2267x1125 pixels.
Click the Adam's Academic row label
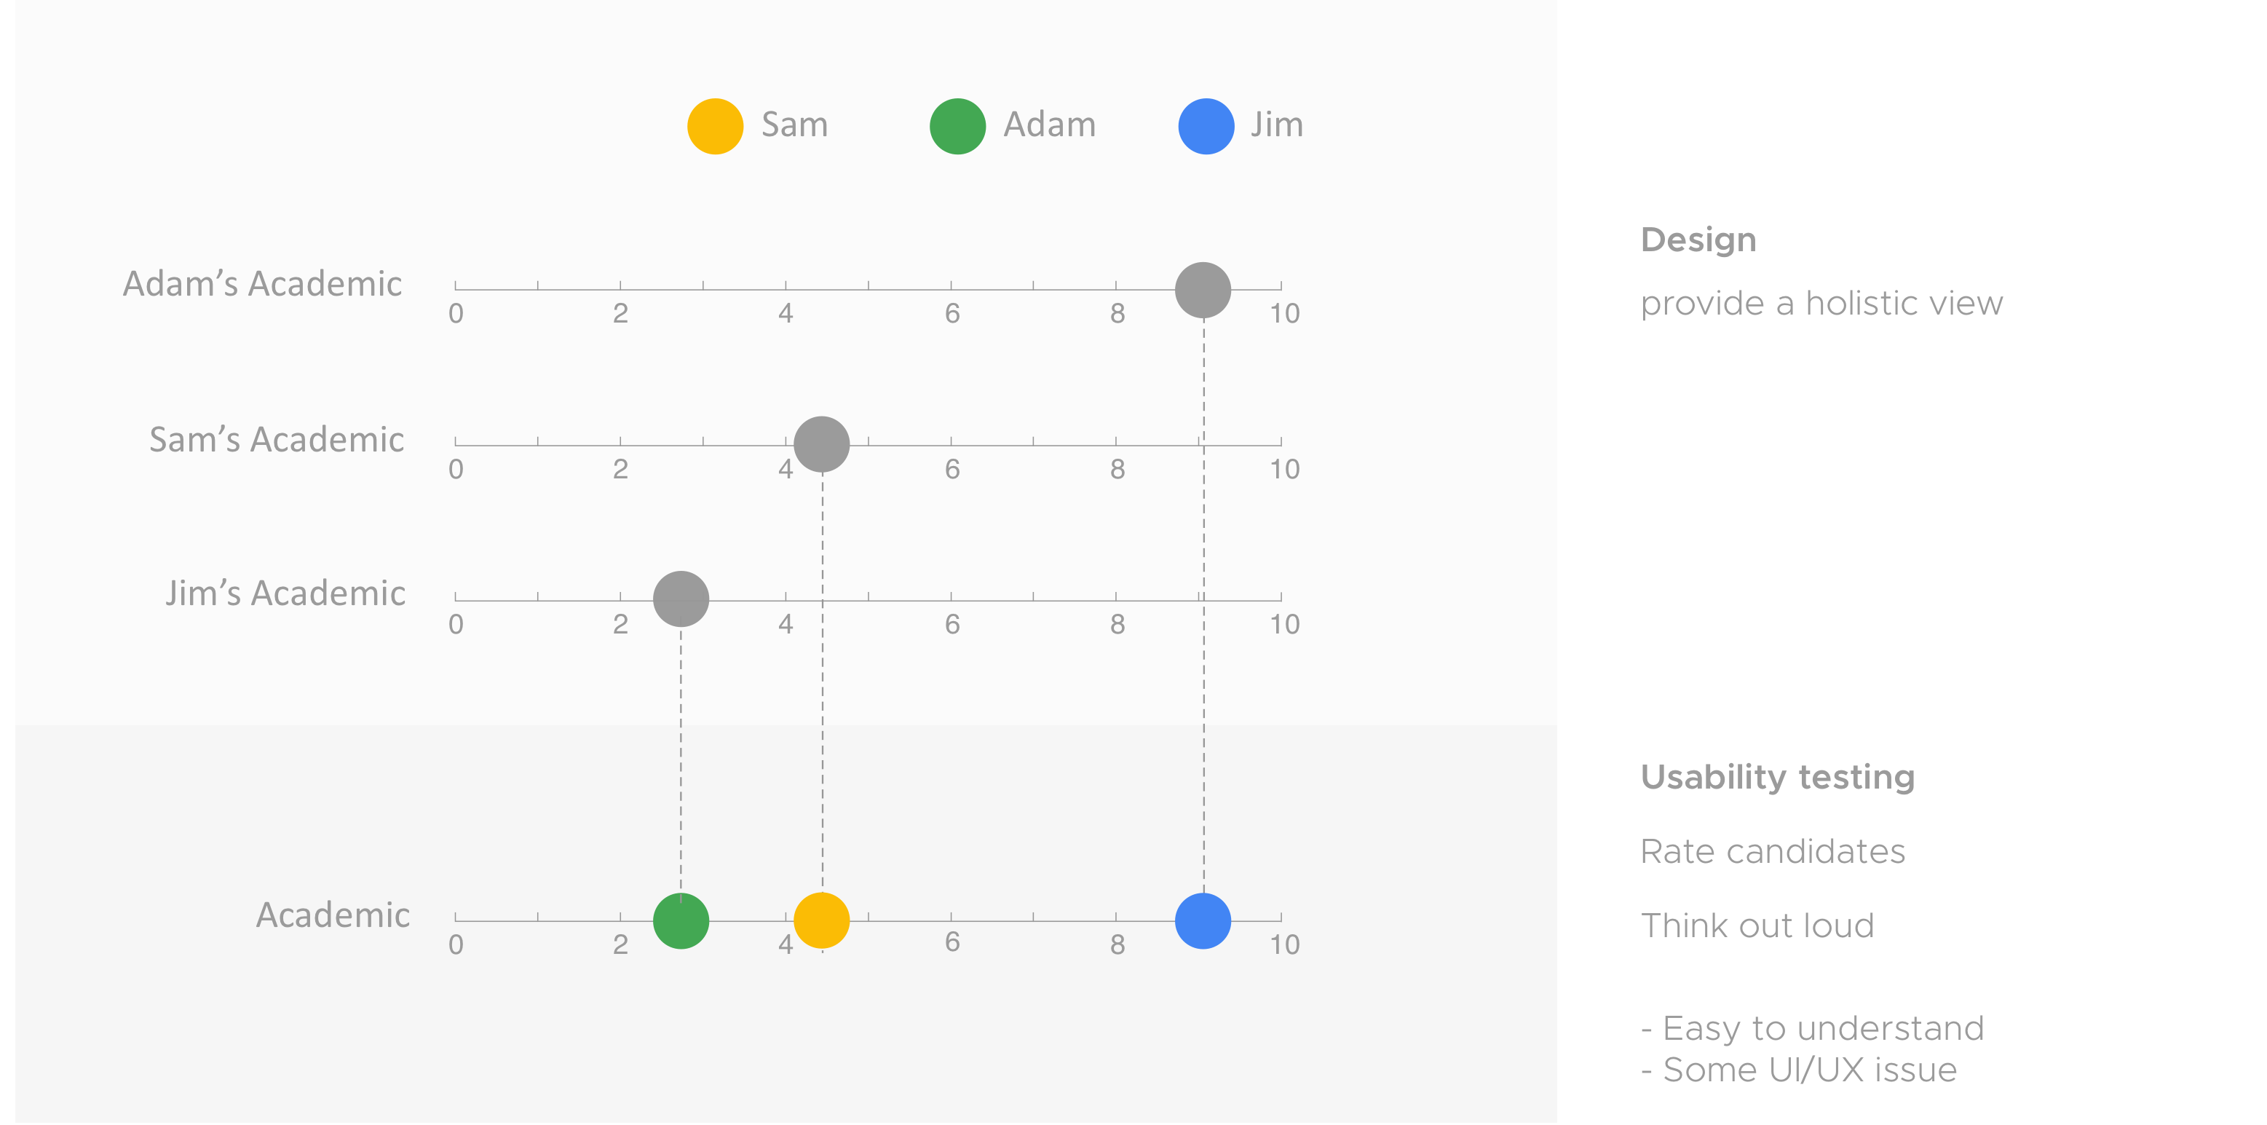[262, 284]
